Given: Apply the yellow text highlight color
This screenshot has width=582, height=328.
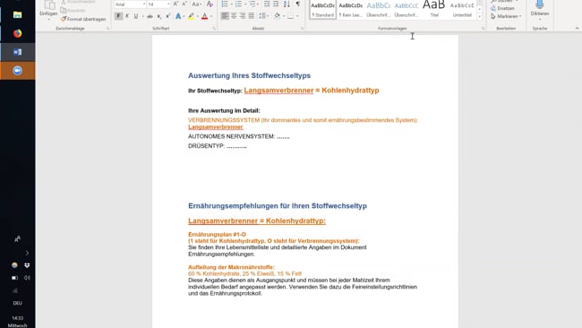Looking at the screenshot, I should 191,16.
